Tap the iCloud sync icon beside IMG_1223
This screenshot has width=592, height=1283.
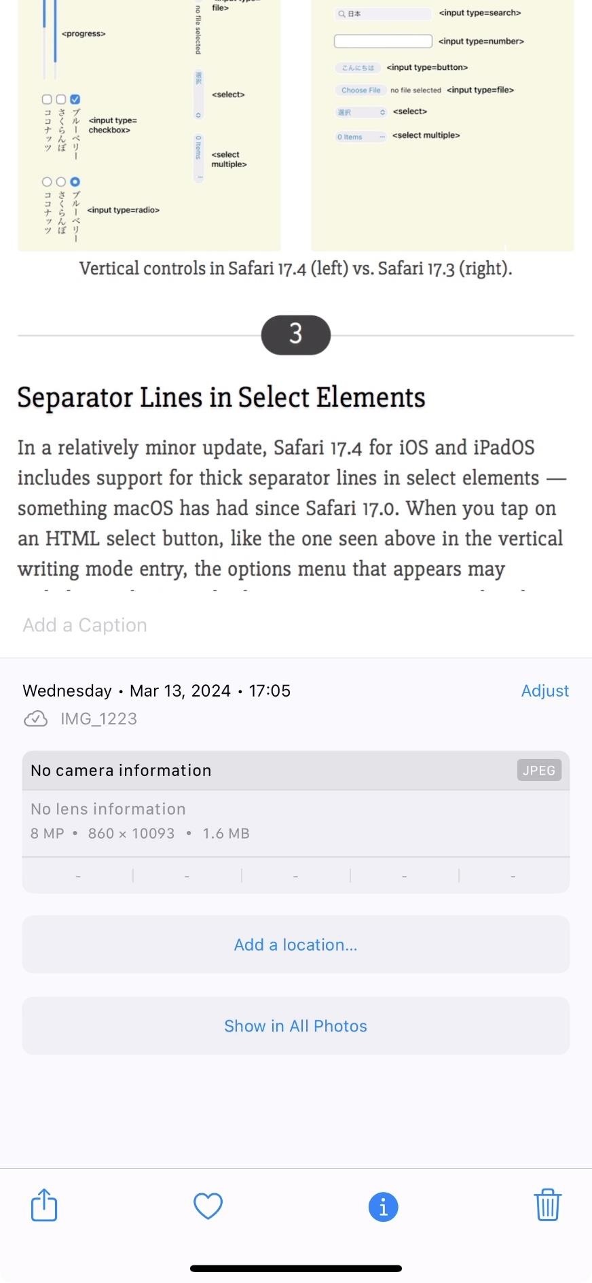click(x=37, y=718)
